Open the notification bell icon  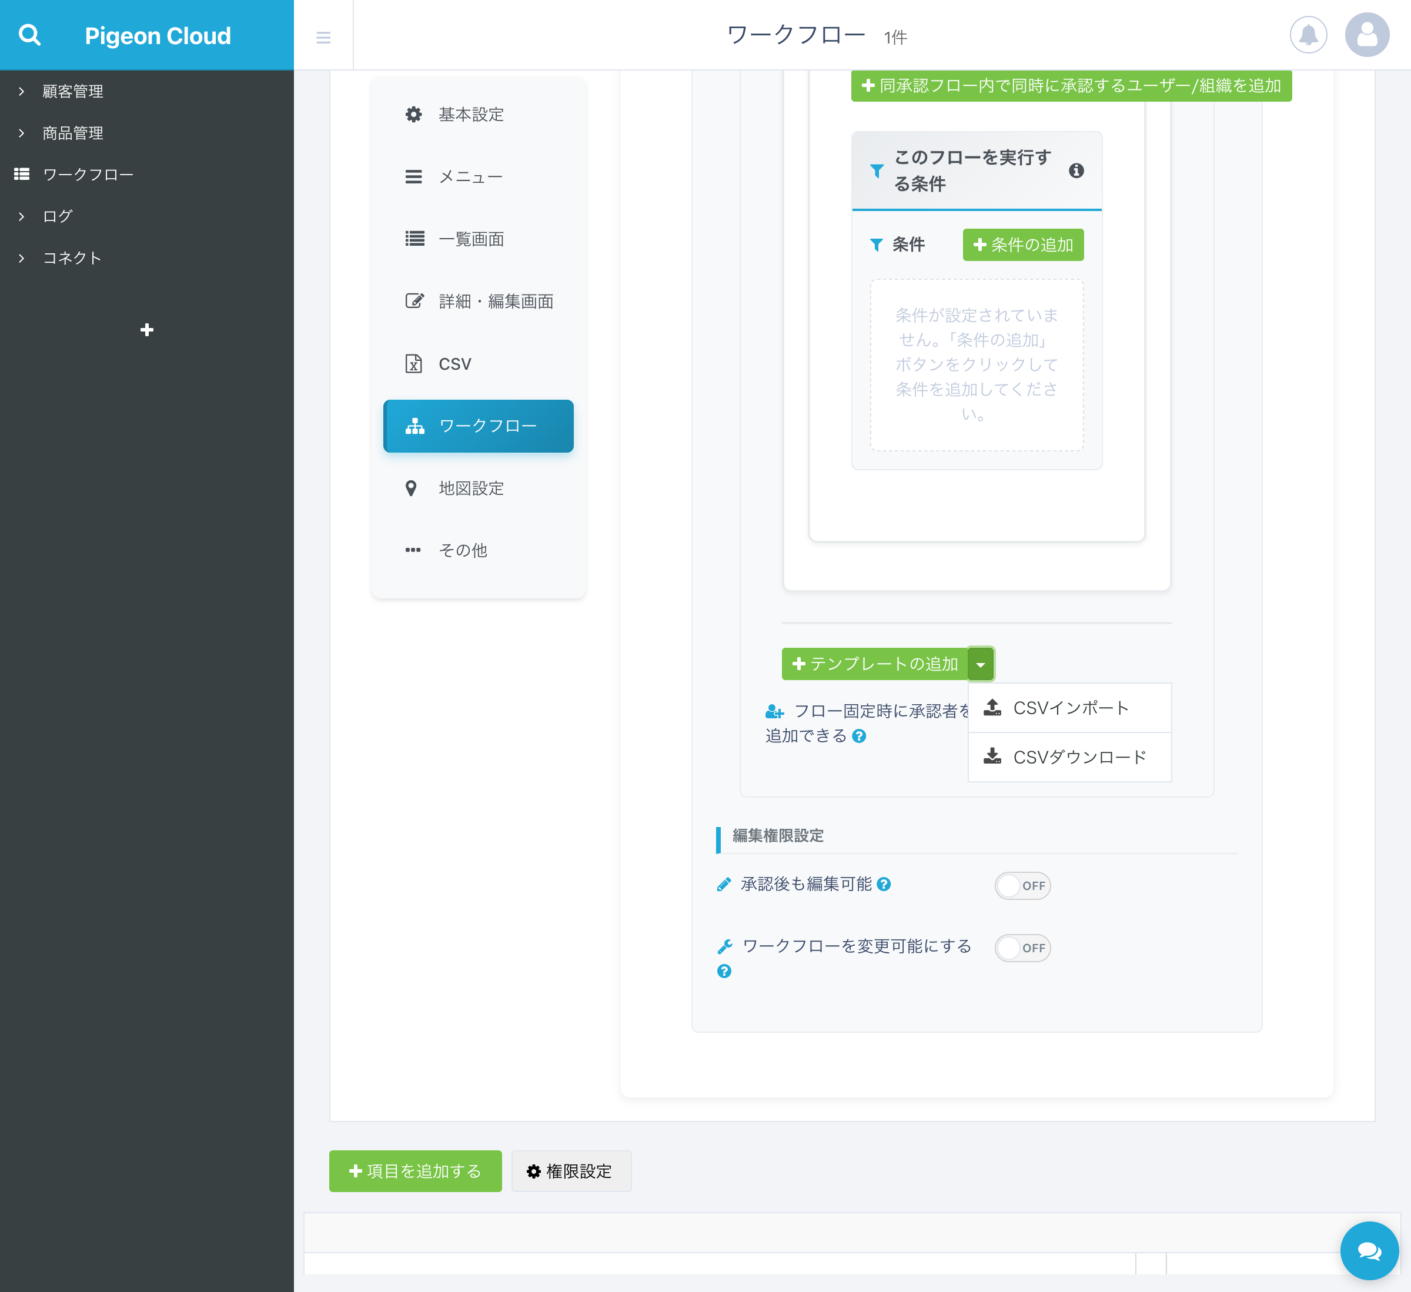(x=1308, y=35)
